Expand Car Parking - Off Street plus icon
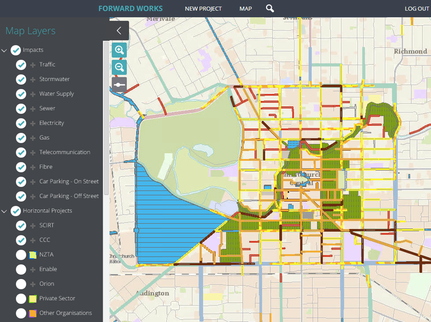This screenshot has height=322, width=431. [33, 196]
